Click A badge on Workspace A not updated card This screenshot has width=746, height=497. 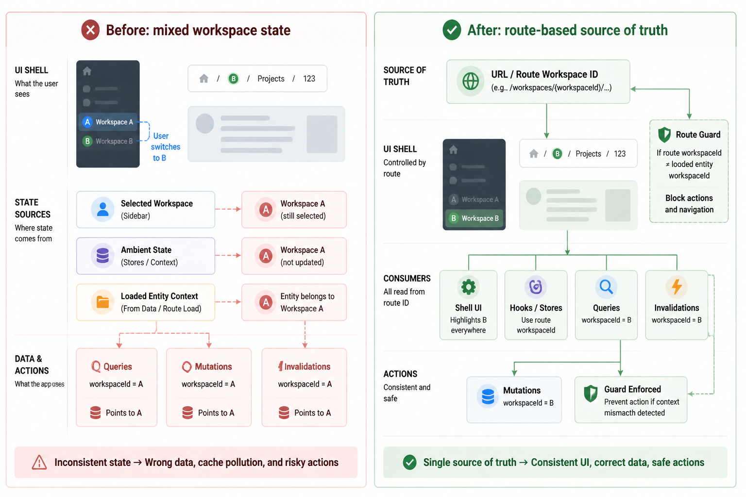coord(266,256)
